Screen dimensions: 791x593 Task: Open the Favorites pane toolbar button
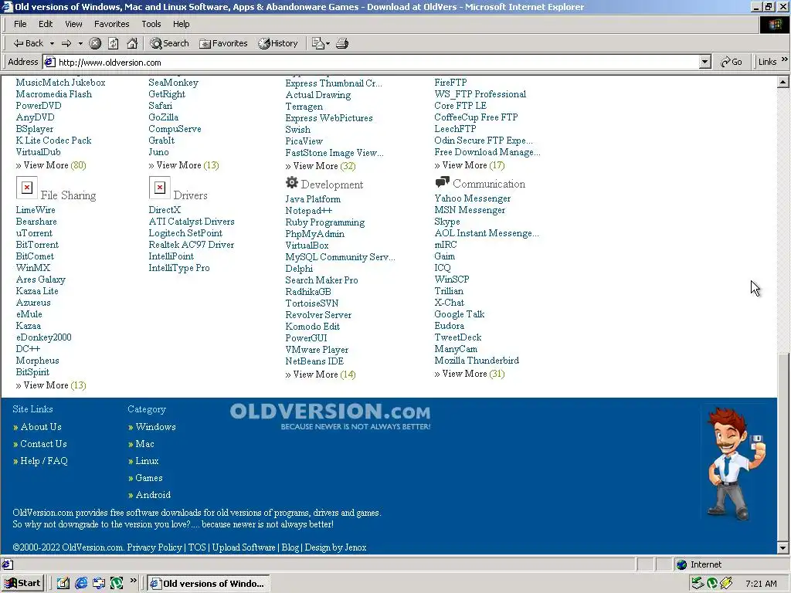[223, 43]
